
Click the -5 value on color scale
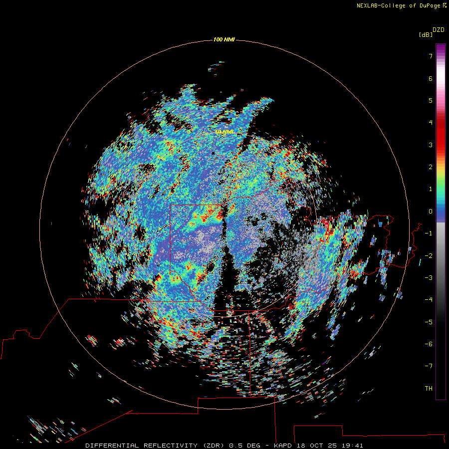click(429, 322)
